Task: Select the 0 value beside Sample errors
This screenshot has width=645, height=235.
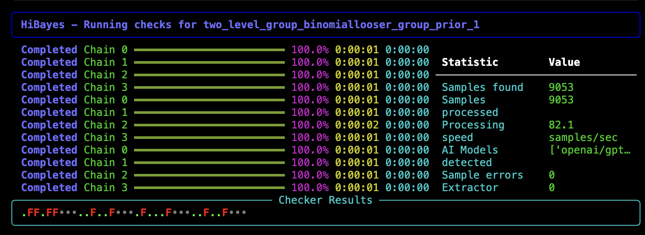Action: [x=552, y=175]
